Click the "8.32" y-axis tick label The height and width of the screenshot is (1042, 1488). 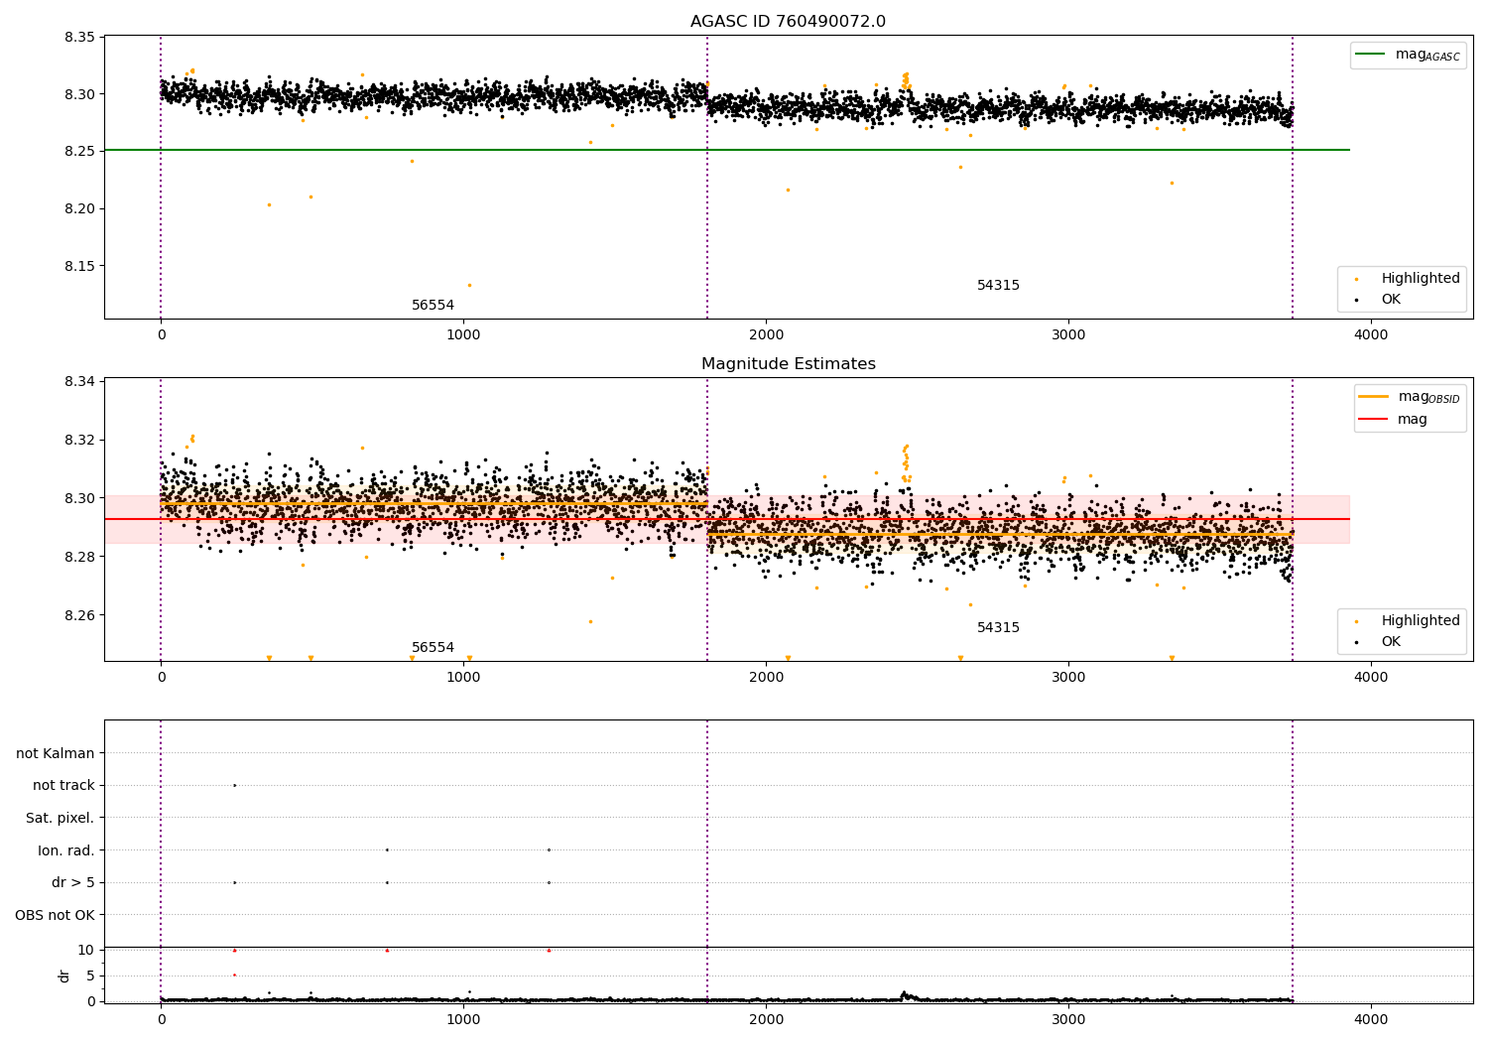(x=79, y=440)
